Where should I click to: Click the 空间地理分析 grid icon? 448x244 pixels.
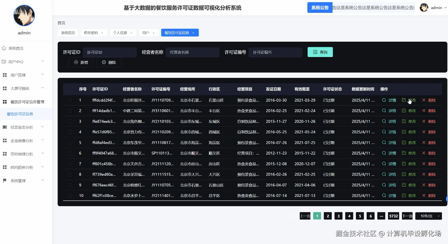[5, 154]
